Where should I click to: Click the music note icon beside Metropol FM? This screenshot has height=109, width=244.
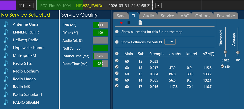pos(6,56)
